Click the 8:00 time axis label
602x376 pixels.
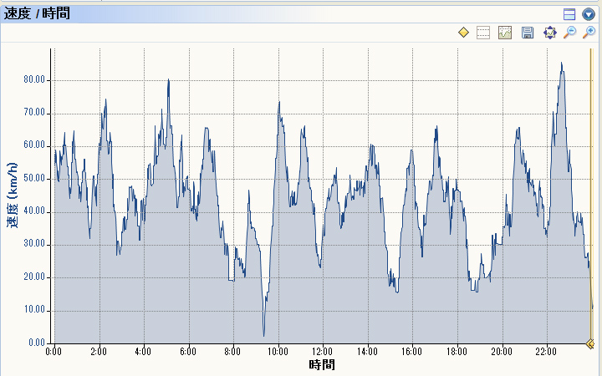[232, 352]
